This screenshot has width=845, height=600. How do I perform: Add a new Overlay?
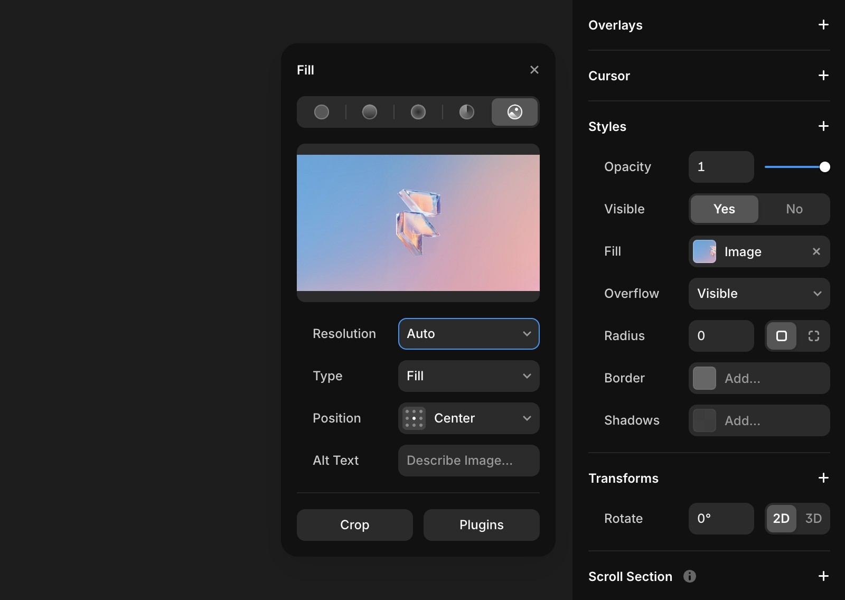coord(823,25)
